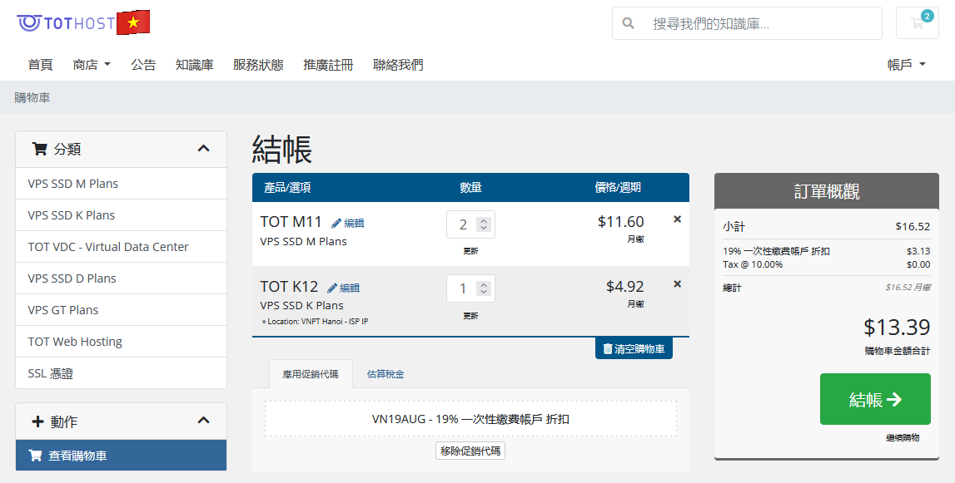The image size is (955, 483).
Task: Click the 編輯 link for TOT M11
Action: pyautogui.click(x=354, y=224)
